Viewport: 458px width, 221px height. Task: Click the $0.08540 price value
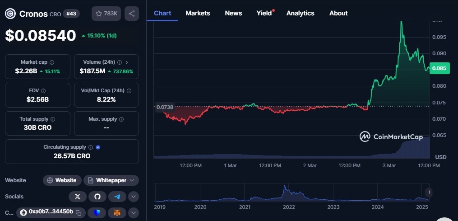(x=41, y=35)
